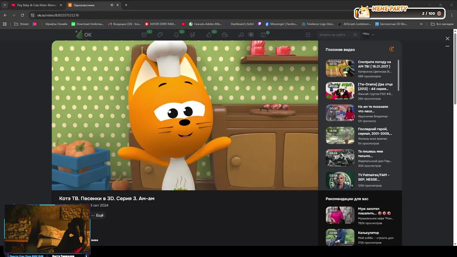This screenshot has width=457, height=257.
Task: Go back in browser history
Action: (5, 15)
